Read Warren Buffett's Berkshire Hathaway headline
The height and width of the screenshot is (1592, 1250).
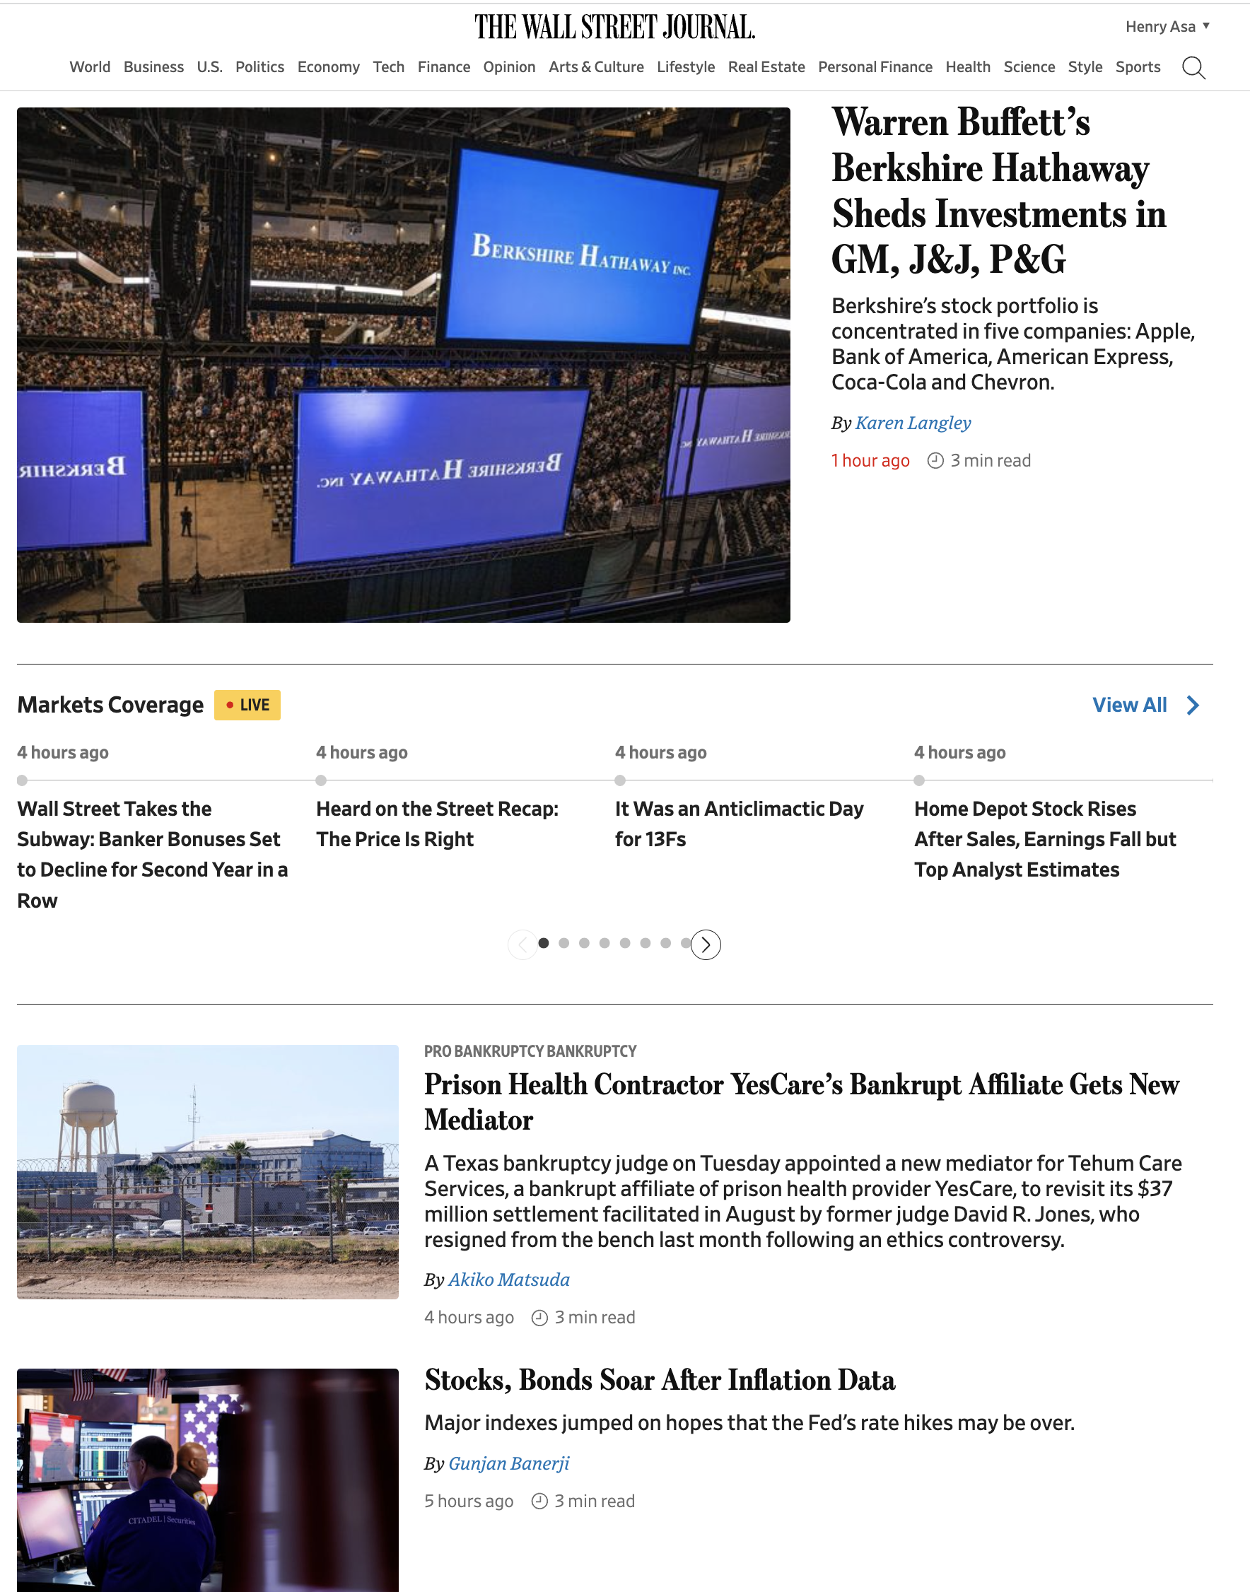(998, 190)
